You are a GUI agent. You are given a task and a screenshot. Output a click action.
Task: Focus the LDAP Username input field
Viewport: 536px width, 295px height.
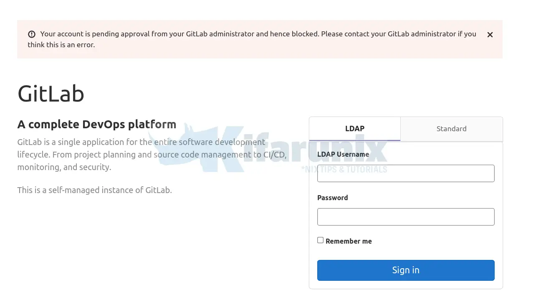(x=406, y=173)
